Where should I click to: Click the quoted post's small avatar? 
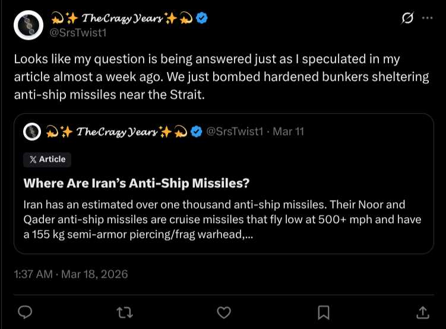click(32, 131)
